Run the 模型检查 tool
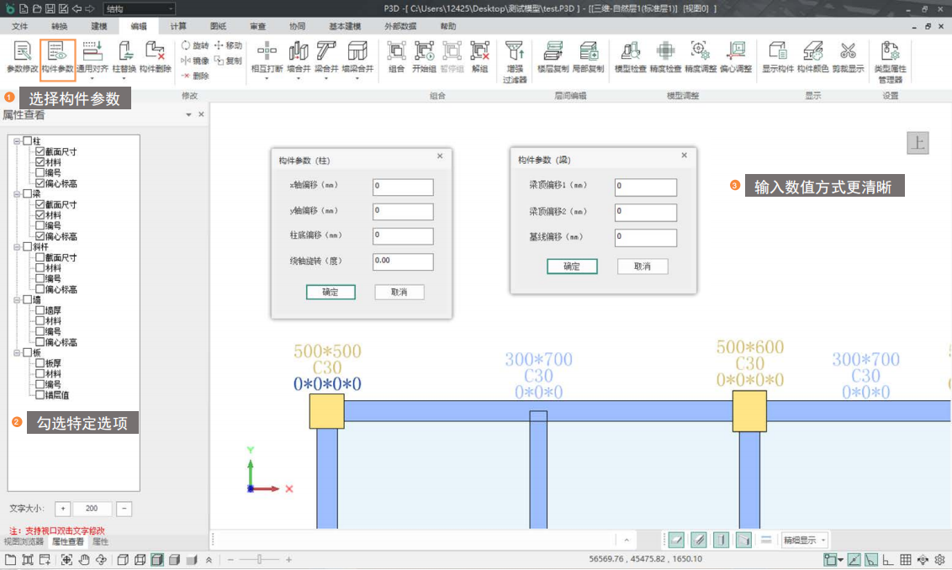Viewport: 952px width, 570px height. tap(631, 54)
